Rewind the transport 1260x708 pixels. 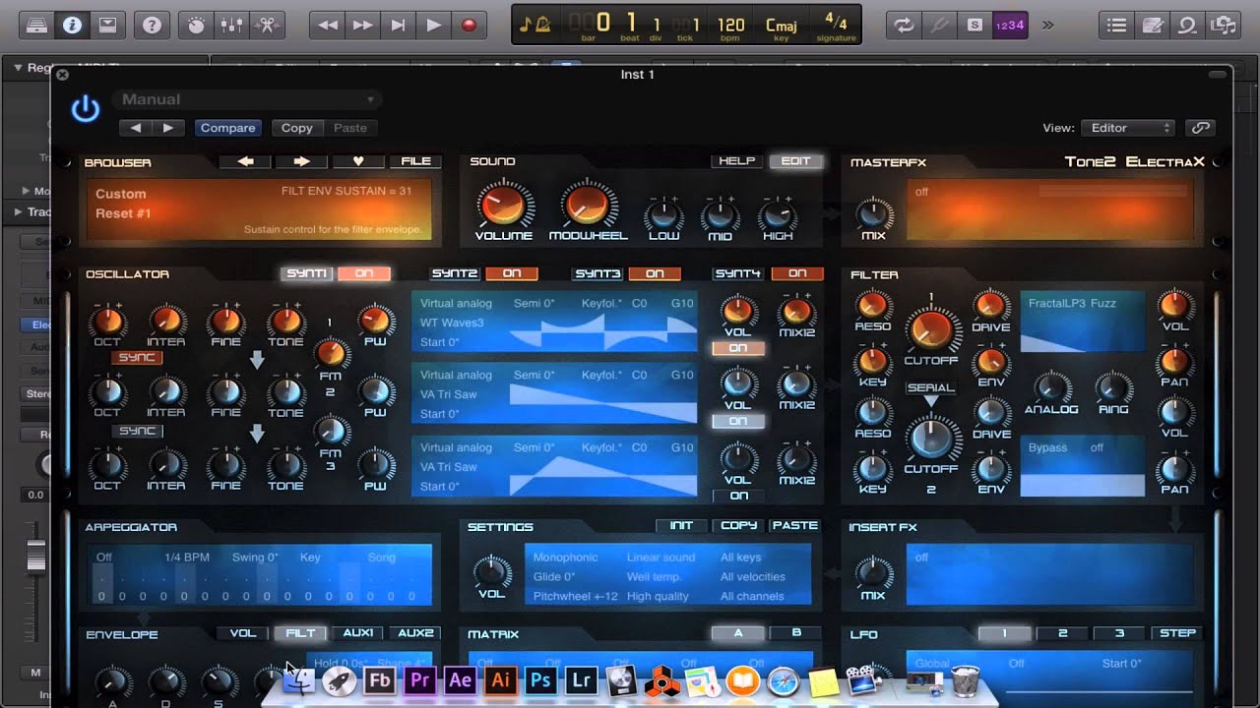pyautogui.click(x=328, y=25)
